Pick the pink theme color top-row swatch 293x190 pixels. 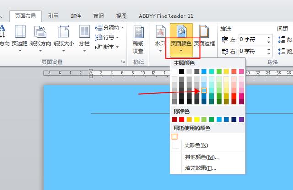pyautogui.click(x=241, y=71)
